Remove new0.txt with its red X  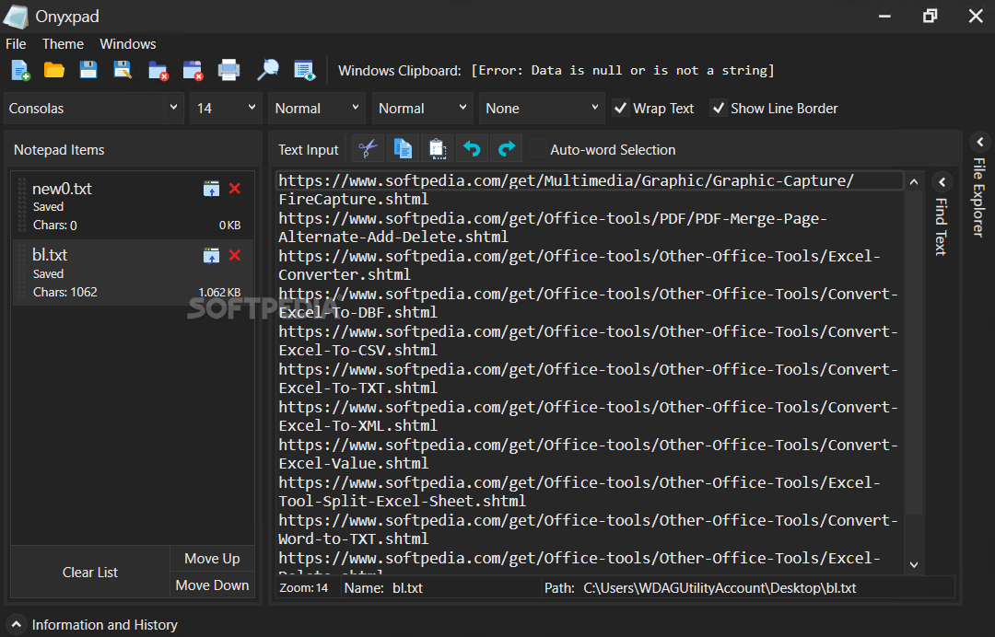[x=235, y=189]
